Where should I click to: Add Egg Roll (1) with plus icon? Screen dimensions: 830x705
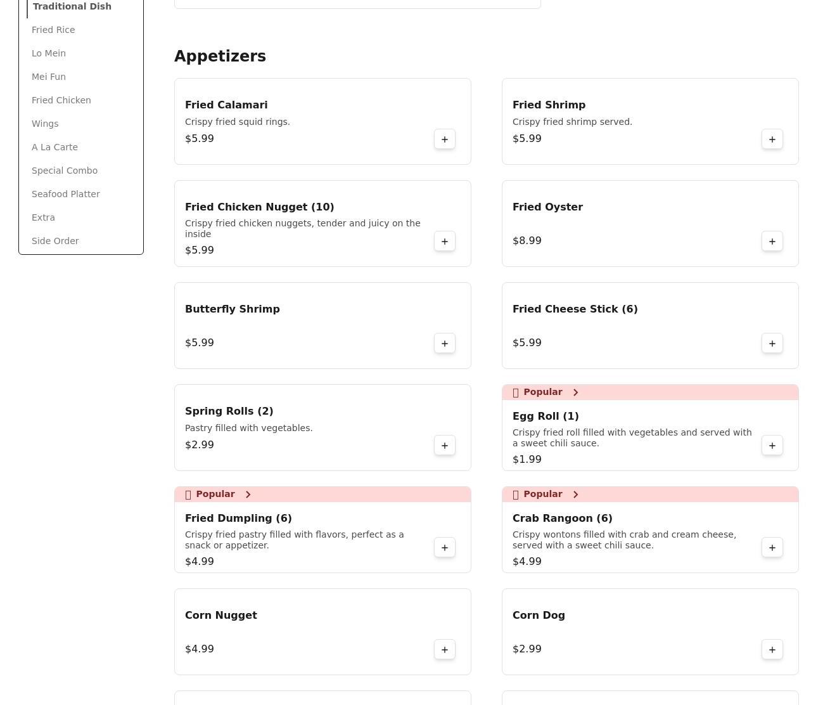[772, 446]
